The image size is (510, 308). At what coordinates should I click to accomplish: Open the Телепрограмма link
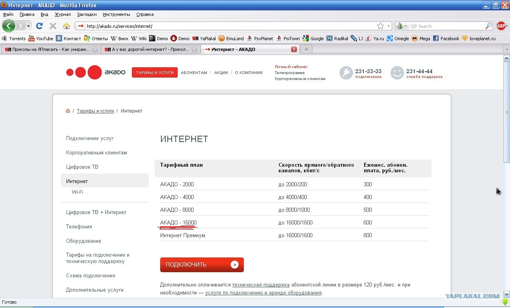click(x=290, y=73)
